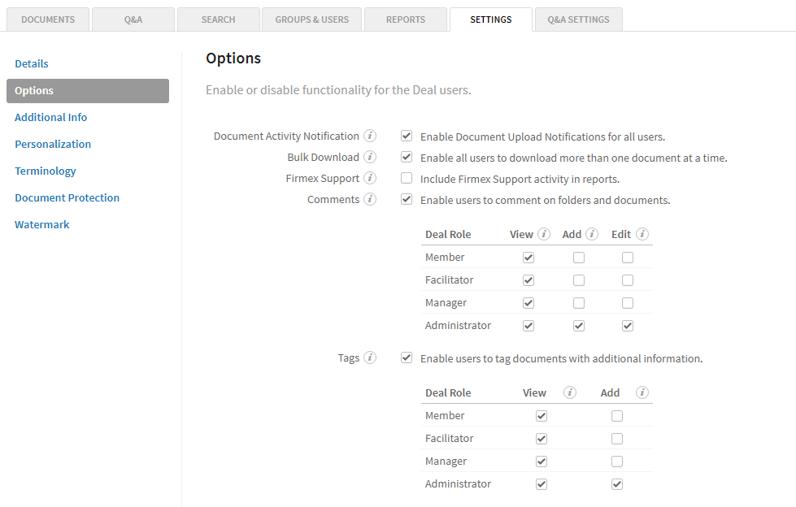Uncheck Administrator Add checkbox in Tags table
The width and height of the screenshot is (796, 507).
point(617,484)
